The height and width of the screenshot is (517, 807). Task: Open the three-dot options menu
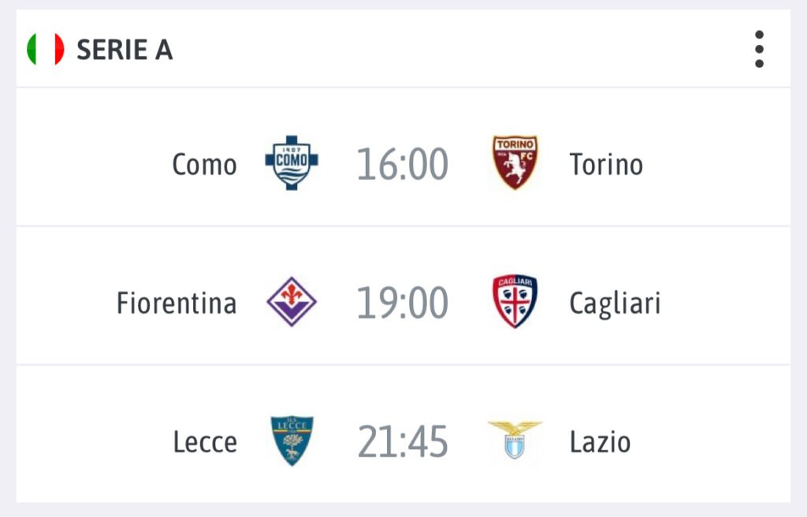click(759, 50)
